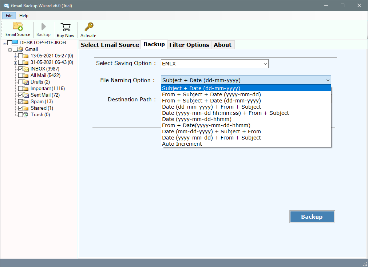Choose Date (yyyy-mm-dd-hhmm) naming option
This screenshot has width=368, height=267.
246,119
